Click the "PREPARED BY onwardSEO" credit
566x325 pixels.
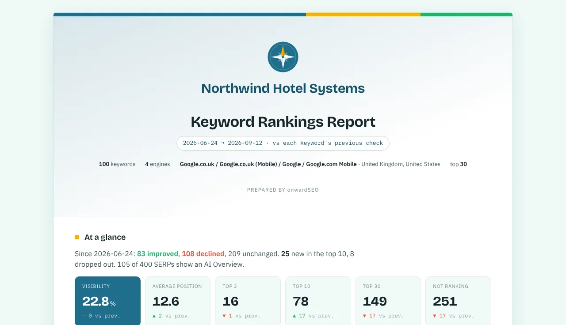pos(283,190)
